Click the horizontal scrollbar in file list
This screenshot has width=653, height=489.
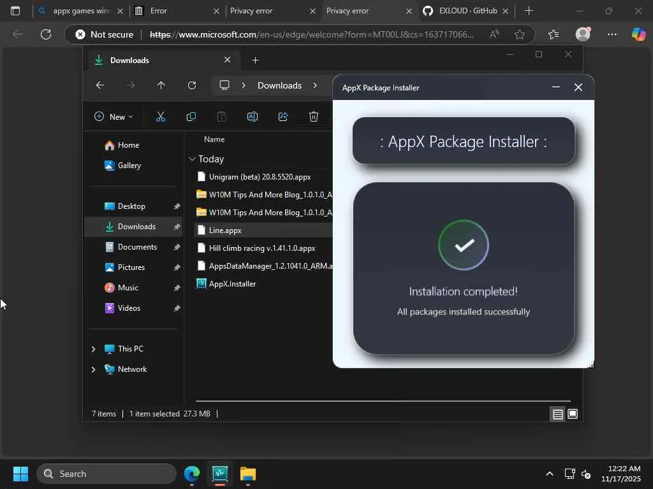pos(383,401)
